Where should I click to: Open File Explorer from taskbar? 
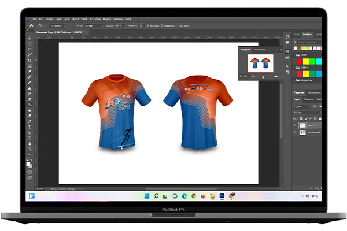[212, 196]
